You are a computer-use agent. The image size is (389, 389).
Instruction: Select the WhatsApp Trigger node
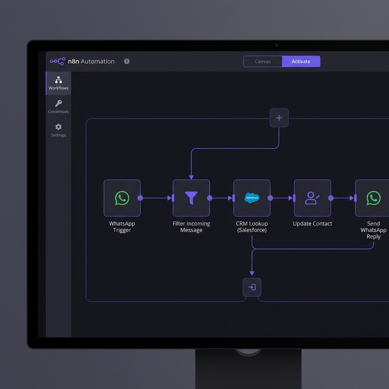(122, 198)
